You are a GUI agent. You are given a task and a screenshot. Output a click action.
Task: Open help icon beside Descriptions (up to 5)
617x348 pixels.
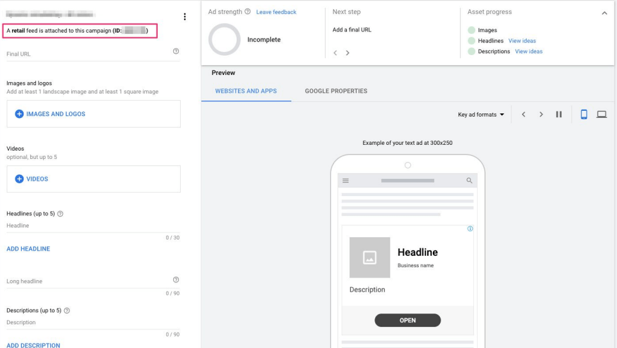click(x=67, y=311)
